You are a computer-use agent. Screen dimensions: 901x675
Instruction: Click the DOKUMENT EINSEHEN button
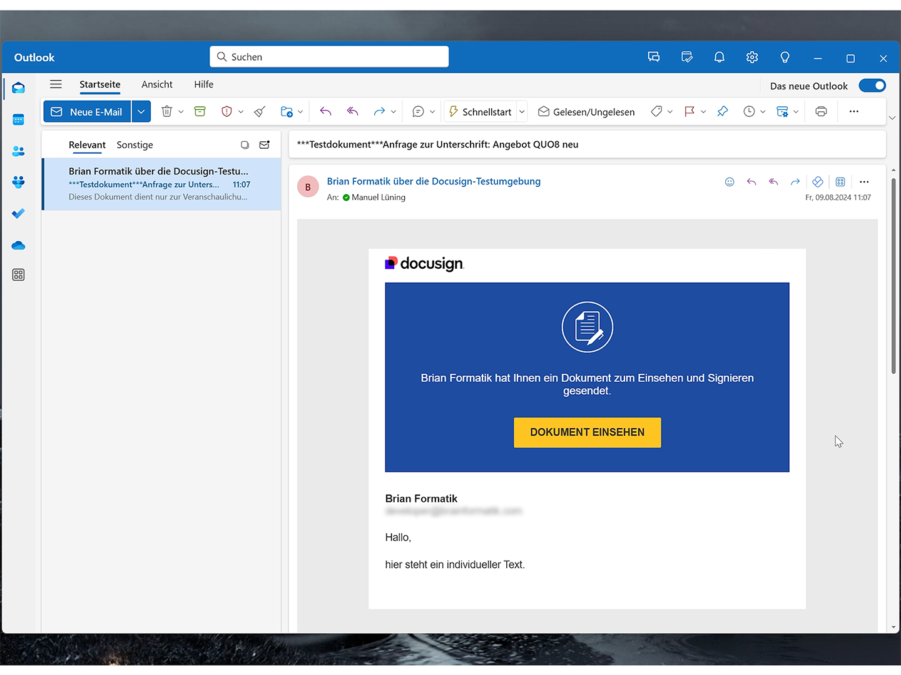587,432
